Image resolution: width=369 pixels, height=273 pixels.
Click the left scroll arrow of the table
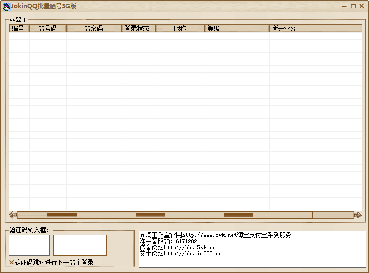13,215
